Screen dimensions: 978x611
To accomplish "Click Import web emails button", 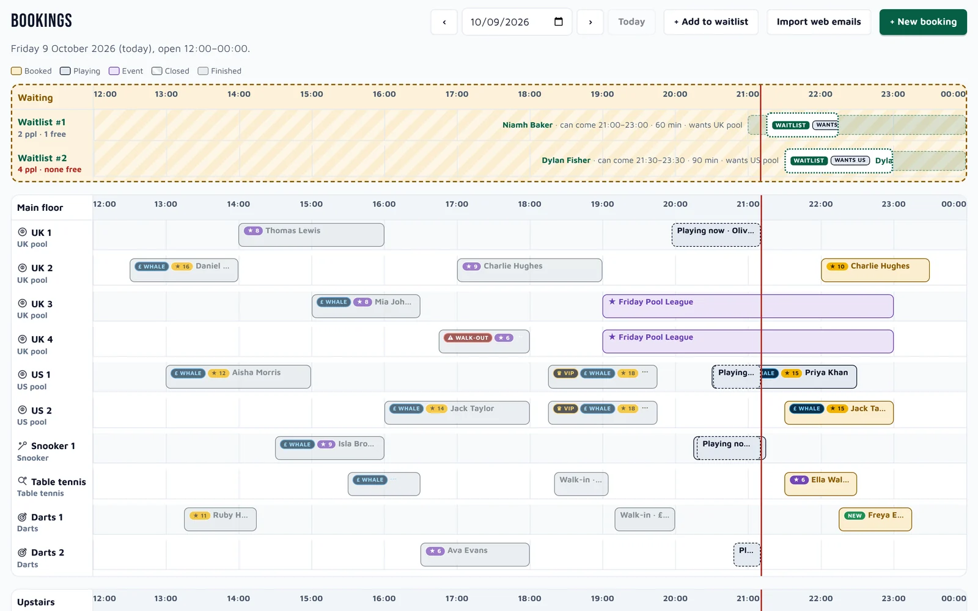I will 818,22.
